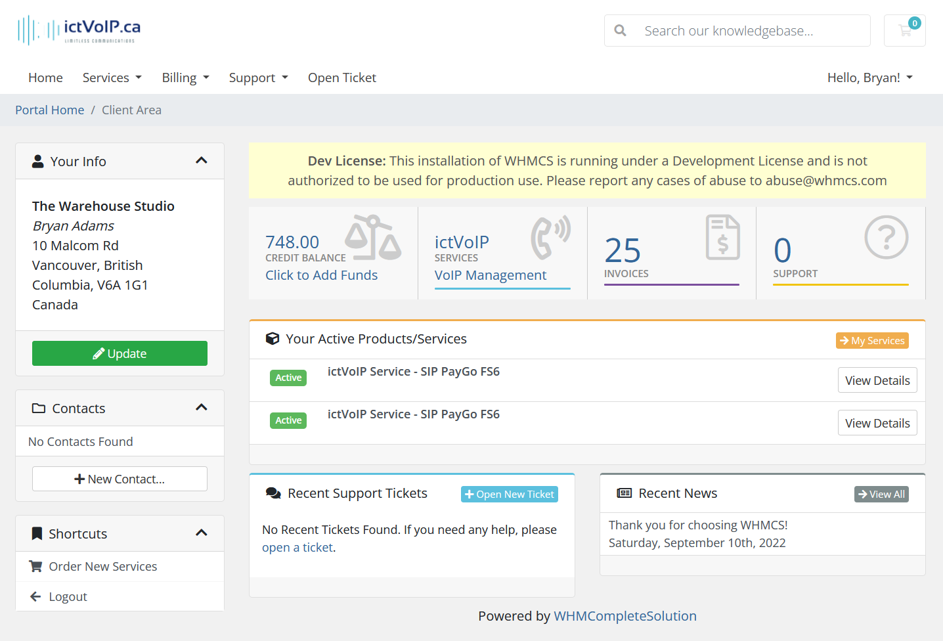Click the user icon in Your Info
943x641 pixels.
[38, 161]
